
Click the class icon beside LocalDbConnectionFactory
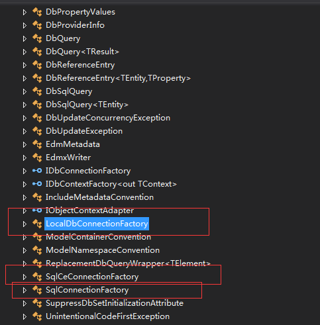(37, 224)
